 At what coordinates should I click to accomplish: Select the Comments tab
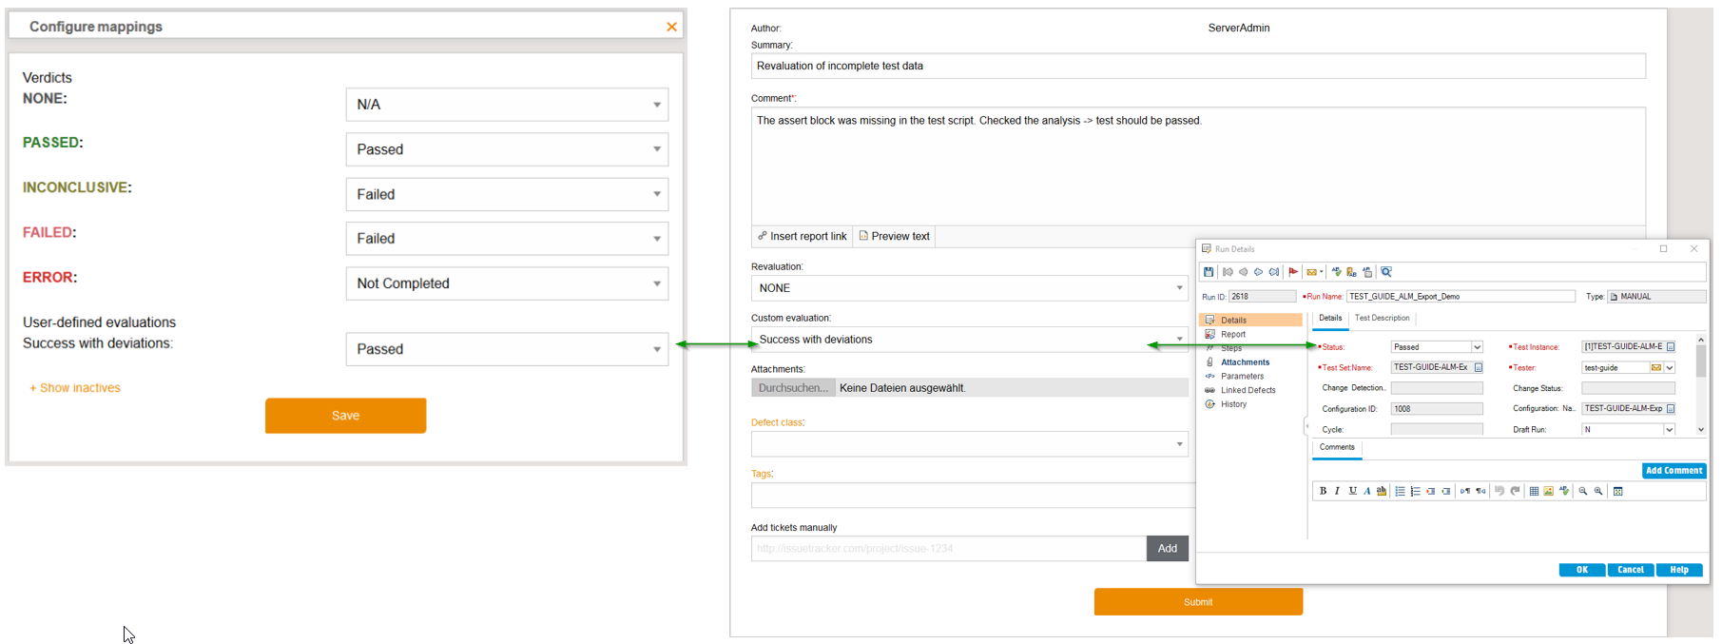[1337, 447]
